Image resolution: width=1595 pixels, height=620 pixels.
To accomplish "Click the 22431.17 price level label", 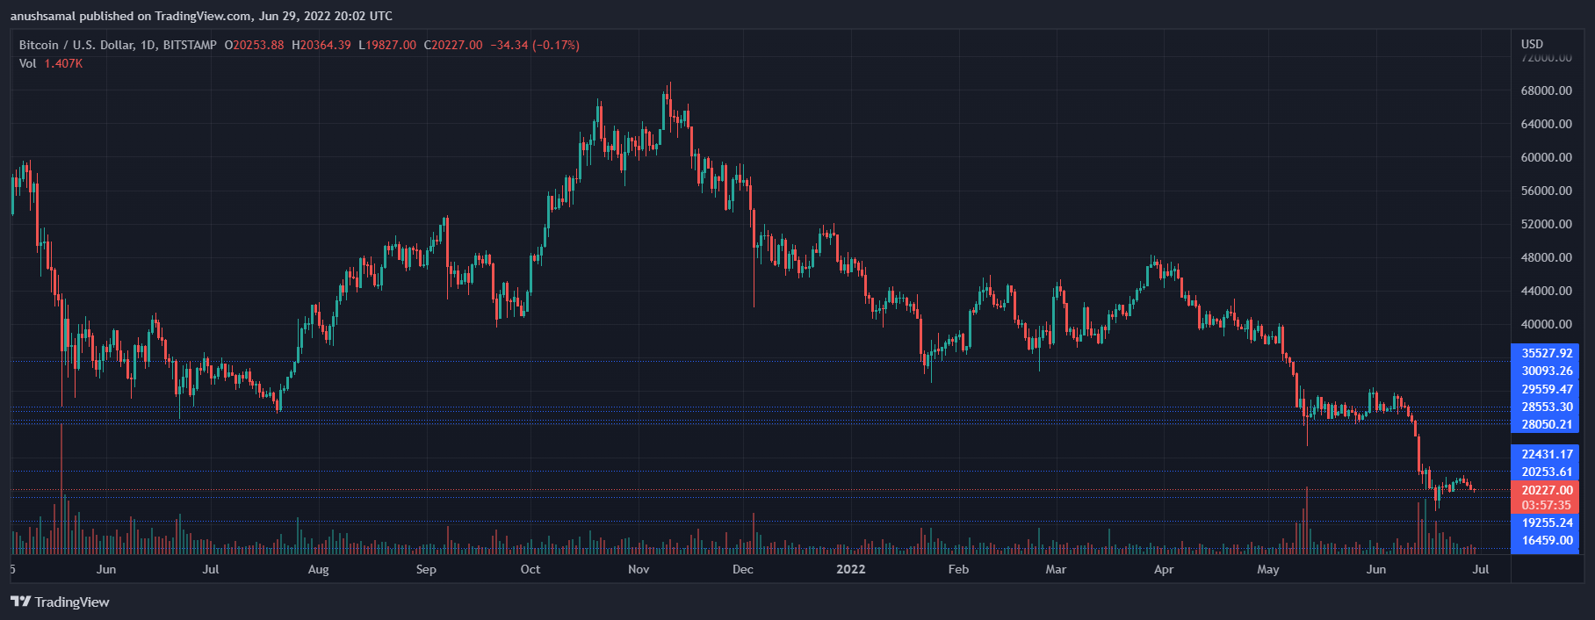I will point(1546,454).
